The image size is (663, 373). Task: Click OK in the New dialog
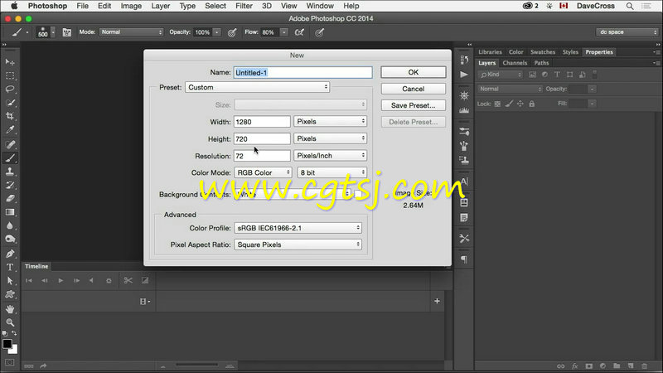(413, 72)
